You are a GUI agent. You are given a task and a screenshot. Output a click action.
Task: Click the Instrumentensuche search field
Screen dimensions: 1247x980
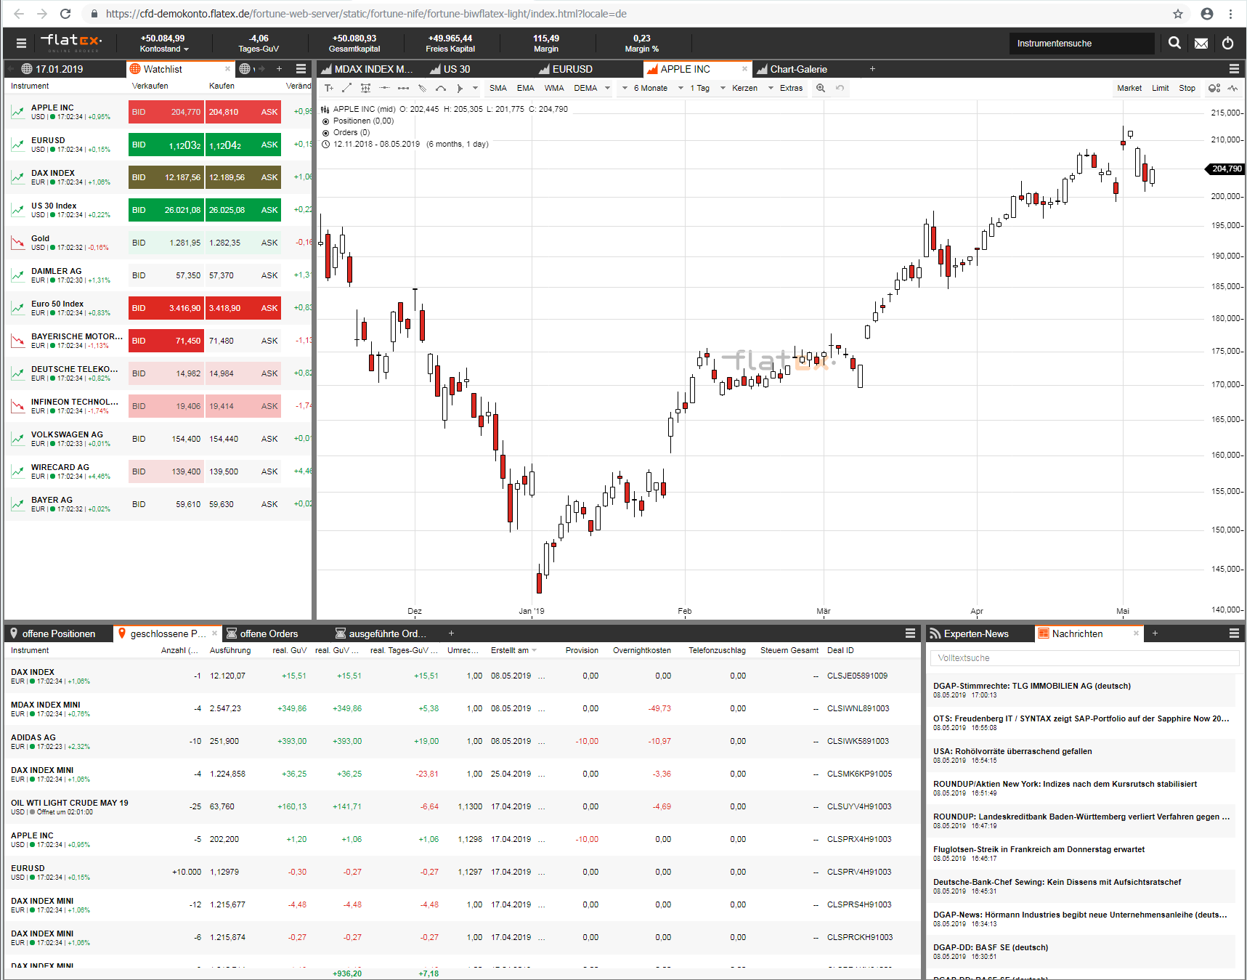click(1081, 44)
